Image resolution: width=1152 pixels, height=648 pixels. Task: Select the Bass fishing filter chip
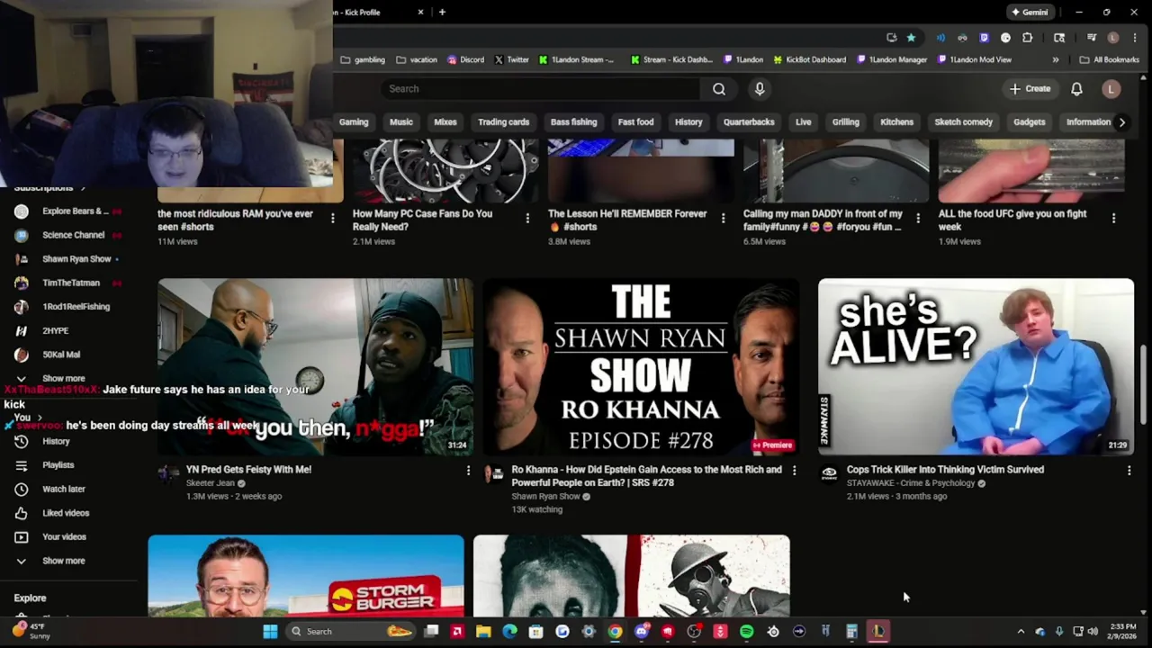(573, 122)
